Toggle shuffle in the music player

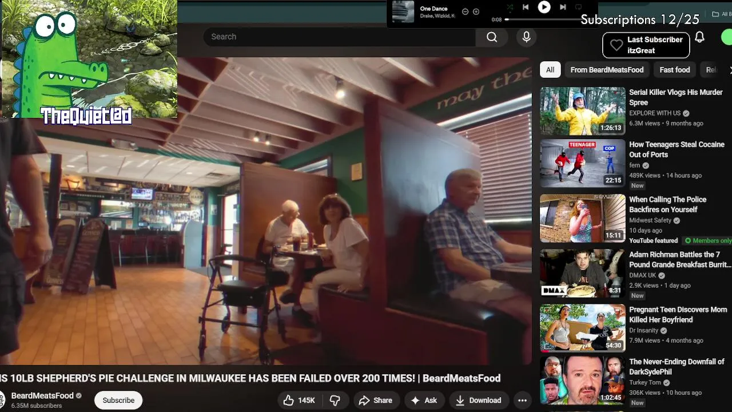click(510, 7)
